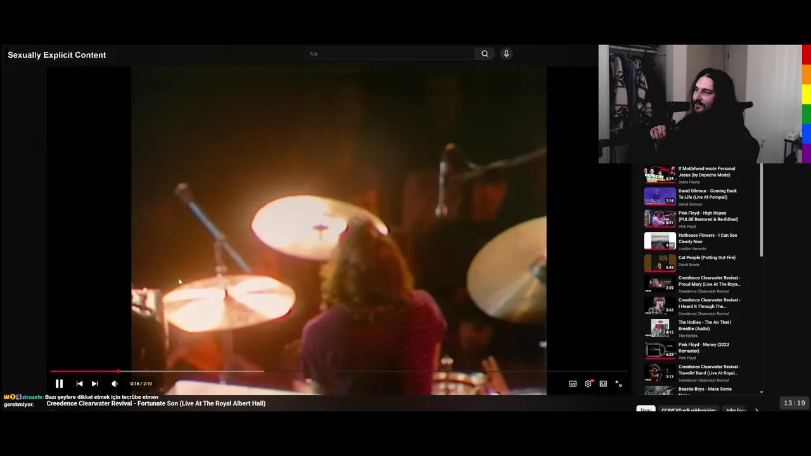The height and width of the screenshot is (456, 811).
Task: Toggle subtitles on the player
Action: tap(573, 384)
